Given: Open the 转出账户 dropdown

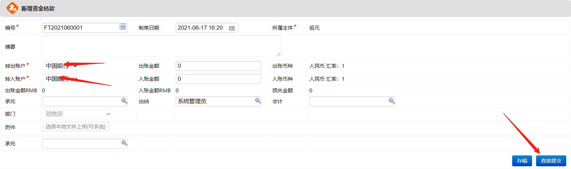Looking at the screenshot, I should coord(61,66).
